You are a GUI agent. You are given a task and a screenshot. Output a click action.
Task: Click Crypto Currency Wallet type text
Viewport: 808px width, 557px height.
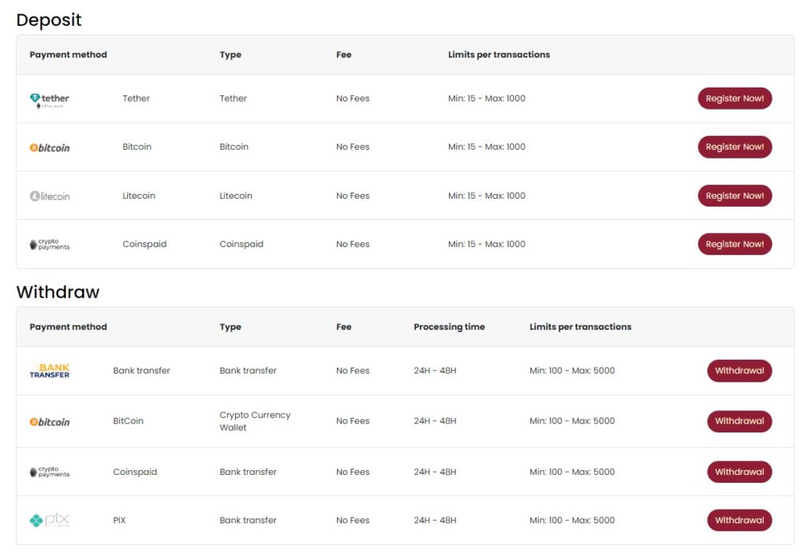click(x=255, y=421)
